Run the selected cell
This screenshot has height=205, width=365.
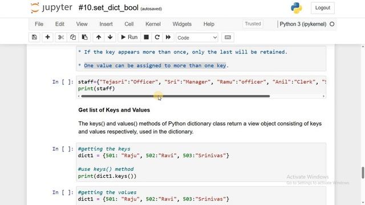129,37
